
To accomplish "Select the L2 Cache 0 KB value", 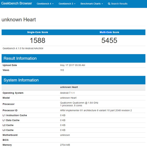I will 63,125.
